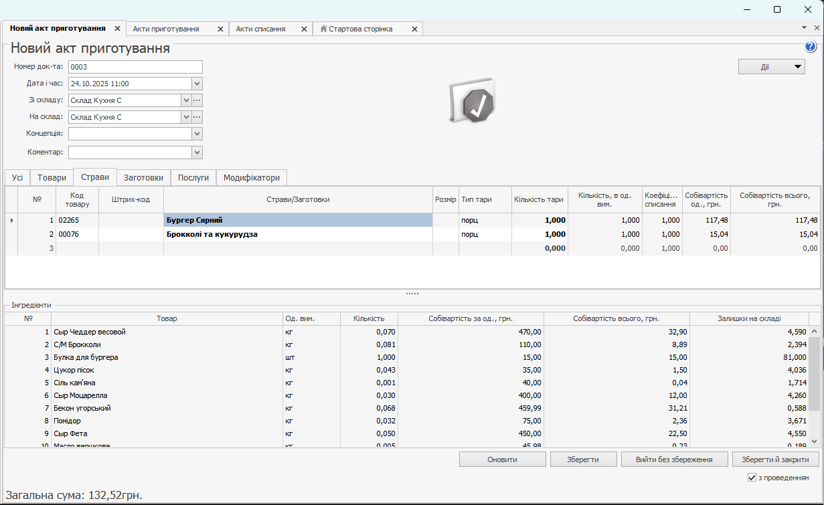Close the Стартова сторінка tab
Viewport: 824px width, 505px height.
click(x=414, y=29)
